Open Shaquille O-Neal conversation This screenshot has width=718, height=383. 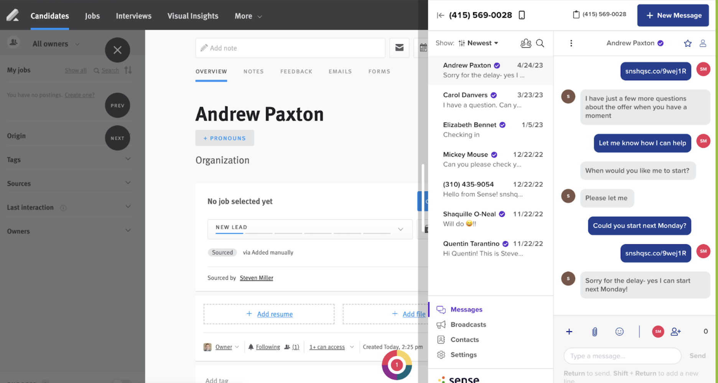click(x=491, y=219)
